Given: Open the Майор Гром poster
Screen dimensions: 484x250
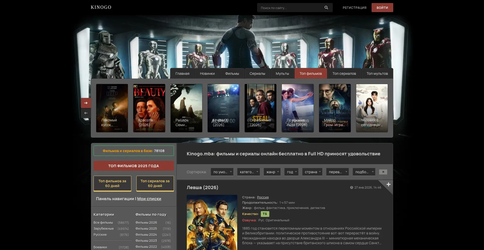Looking at the screenshot, I should click(335, 108).
